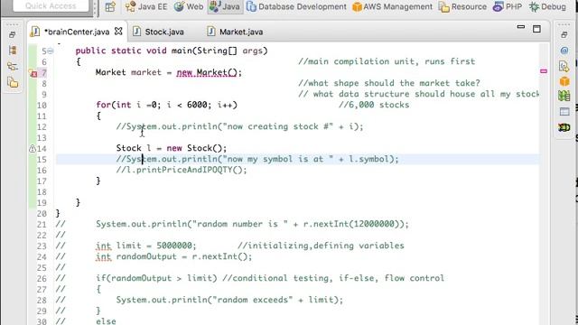Open the green map view icon in right sidebar
This screenshot has width=578, height=325.
564,96
